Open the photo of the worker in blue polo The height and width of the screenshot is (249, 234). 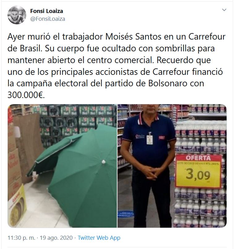coord(172,166)
